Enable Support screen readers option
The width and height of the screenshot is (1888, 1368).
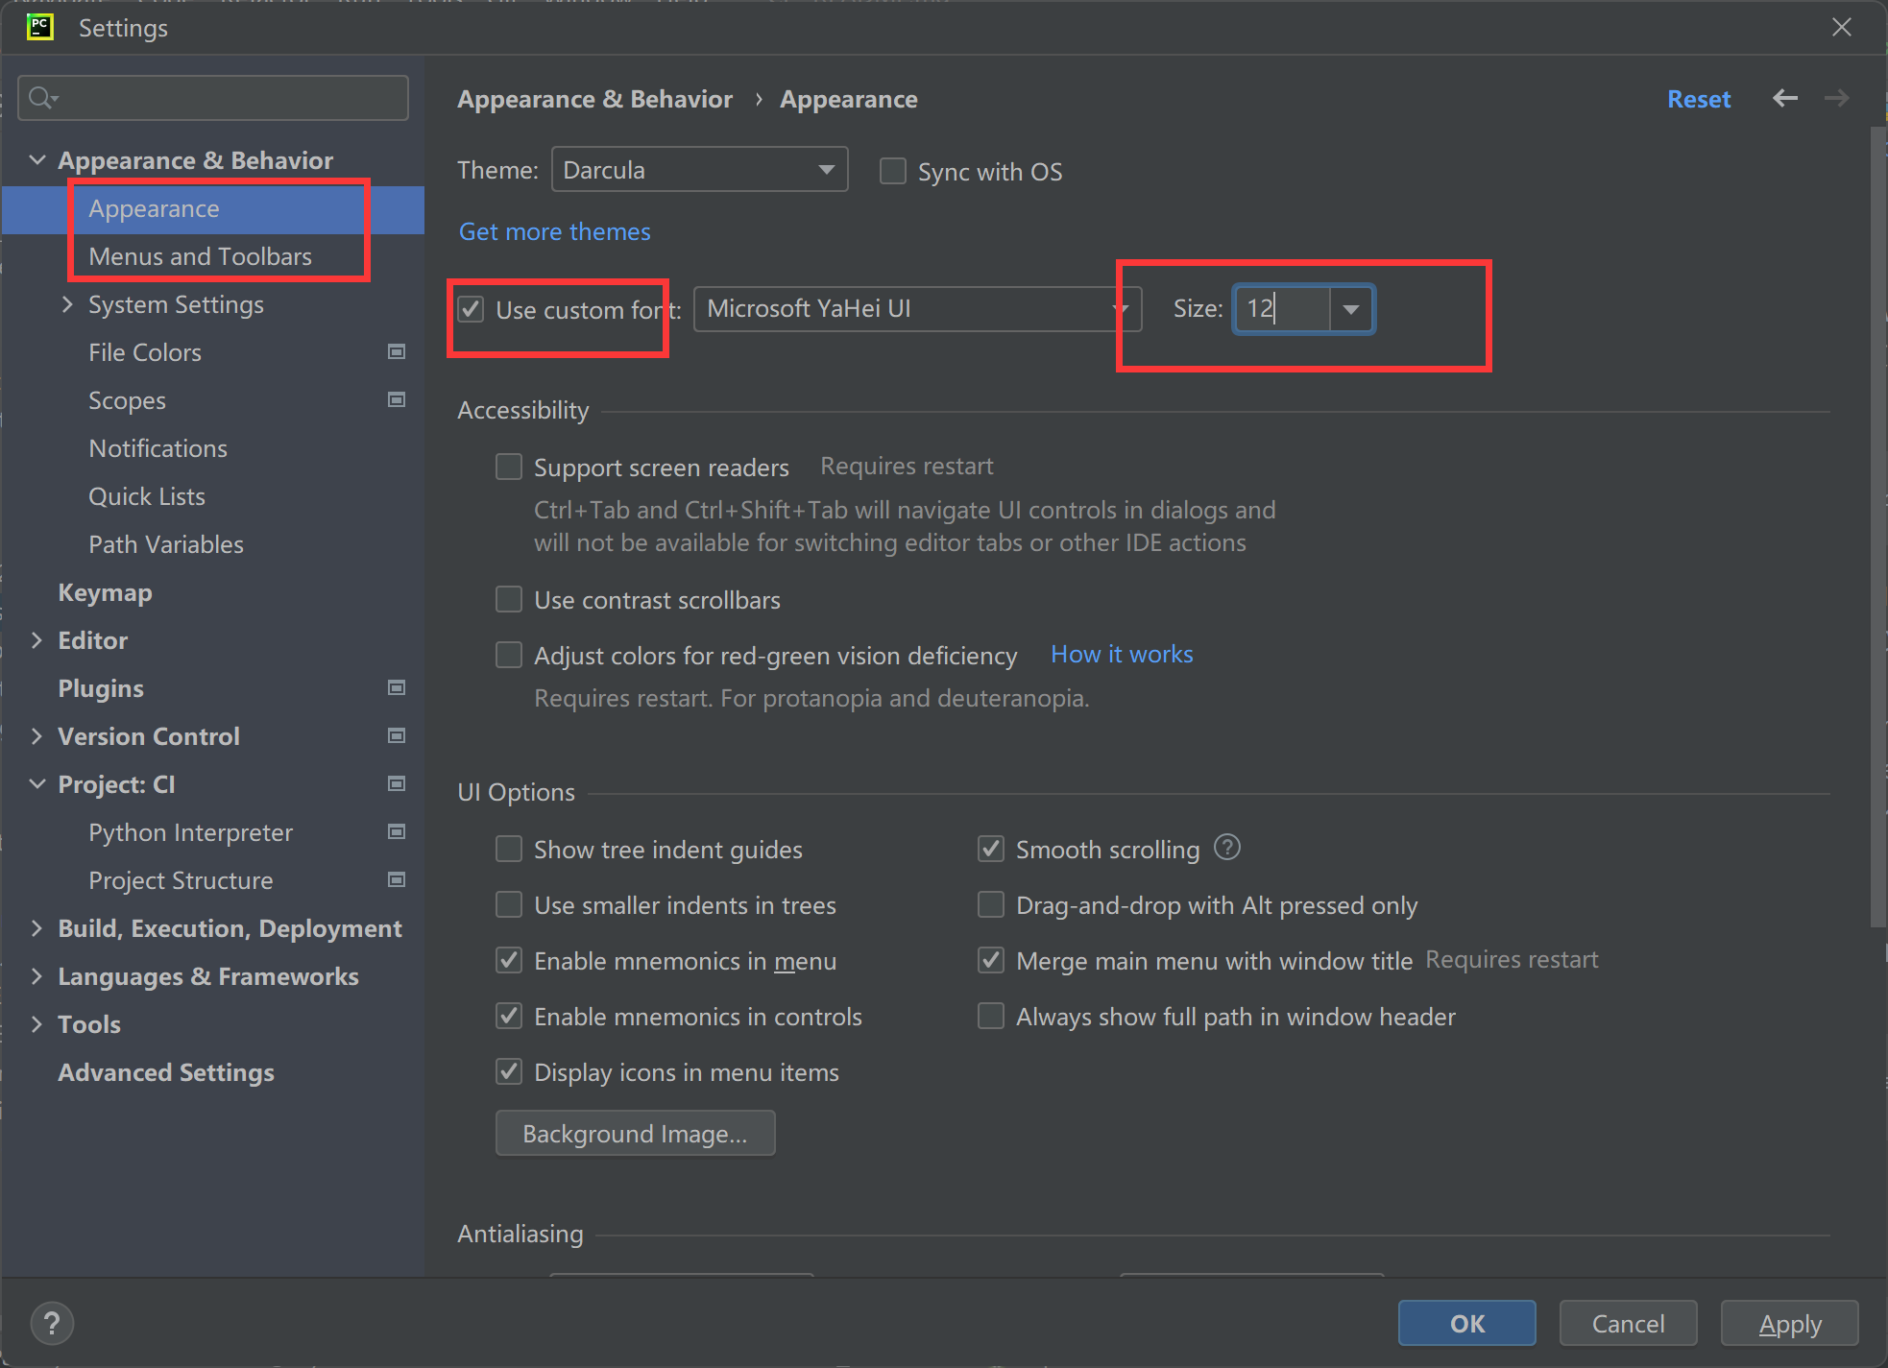coord(509,466)
